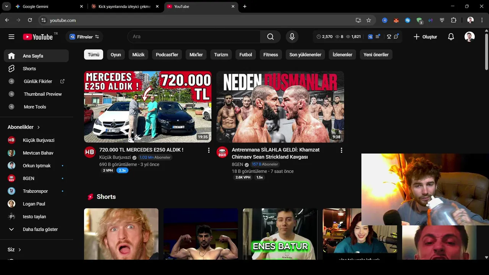The height and width of the screenshot is (275, 489).
Task: Start voice search with the microphone
Action: 292,37
